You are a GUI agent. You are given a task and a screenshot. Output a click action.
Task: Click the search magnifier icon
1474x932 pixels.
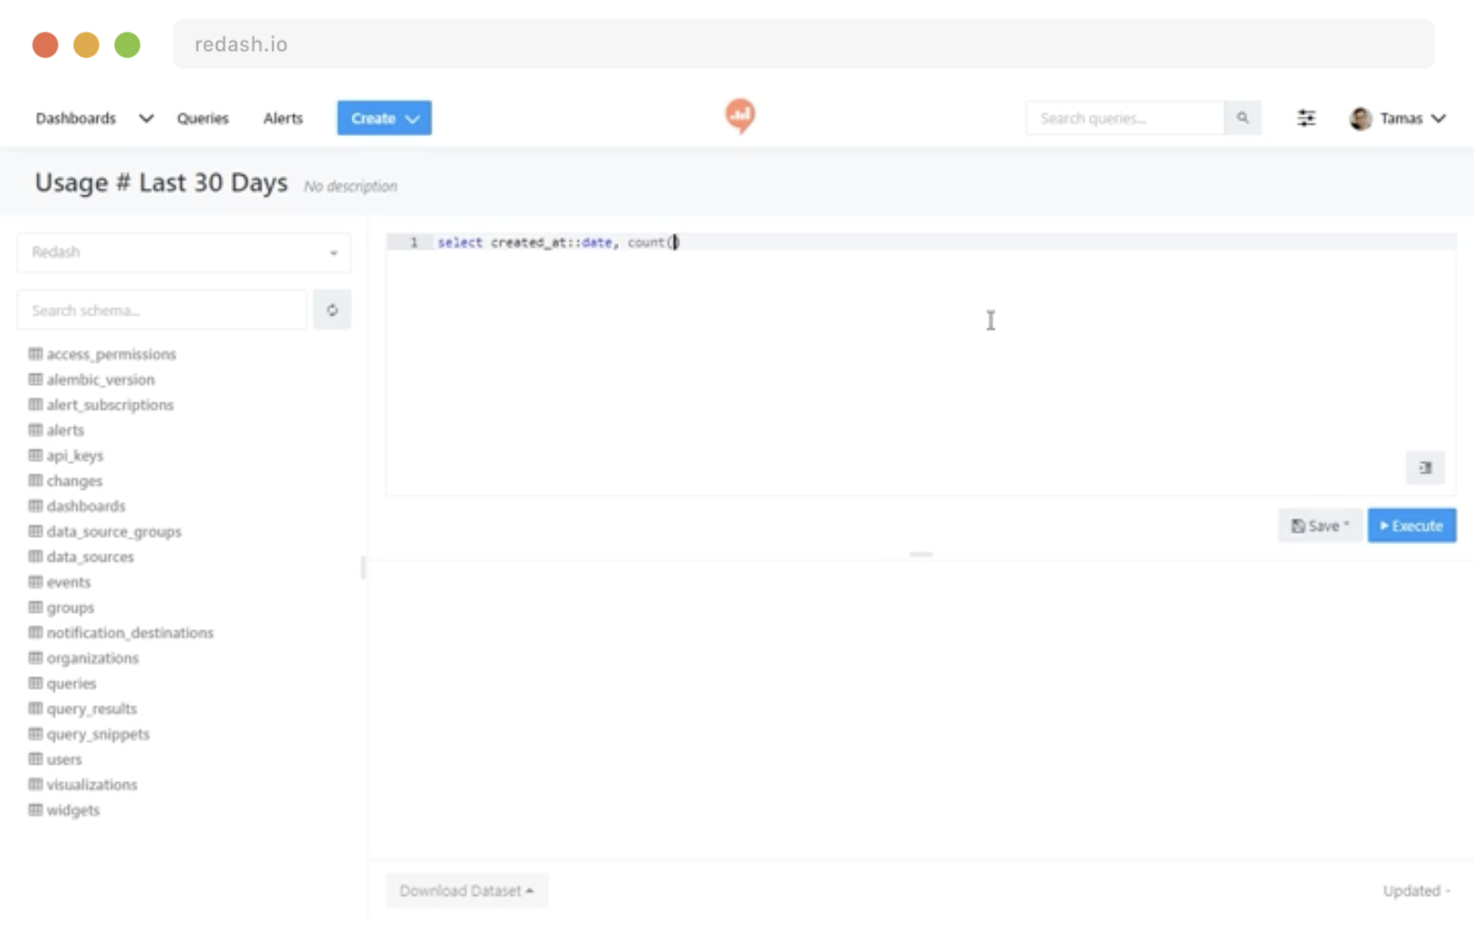pyautogui.click(x=1242, y=118)
